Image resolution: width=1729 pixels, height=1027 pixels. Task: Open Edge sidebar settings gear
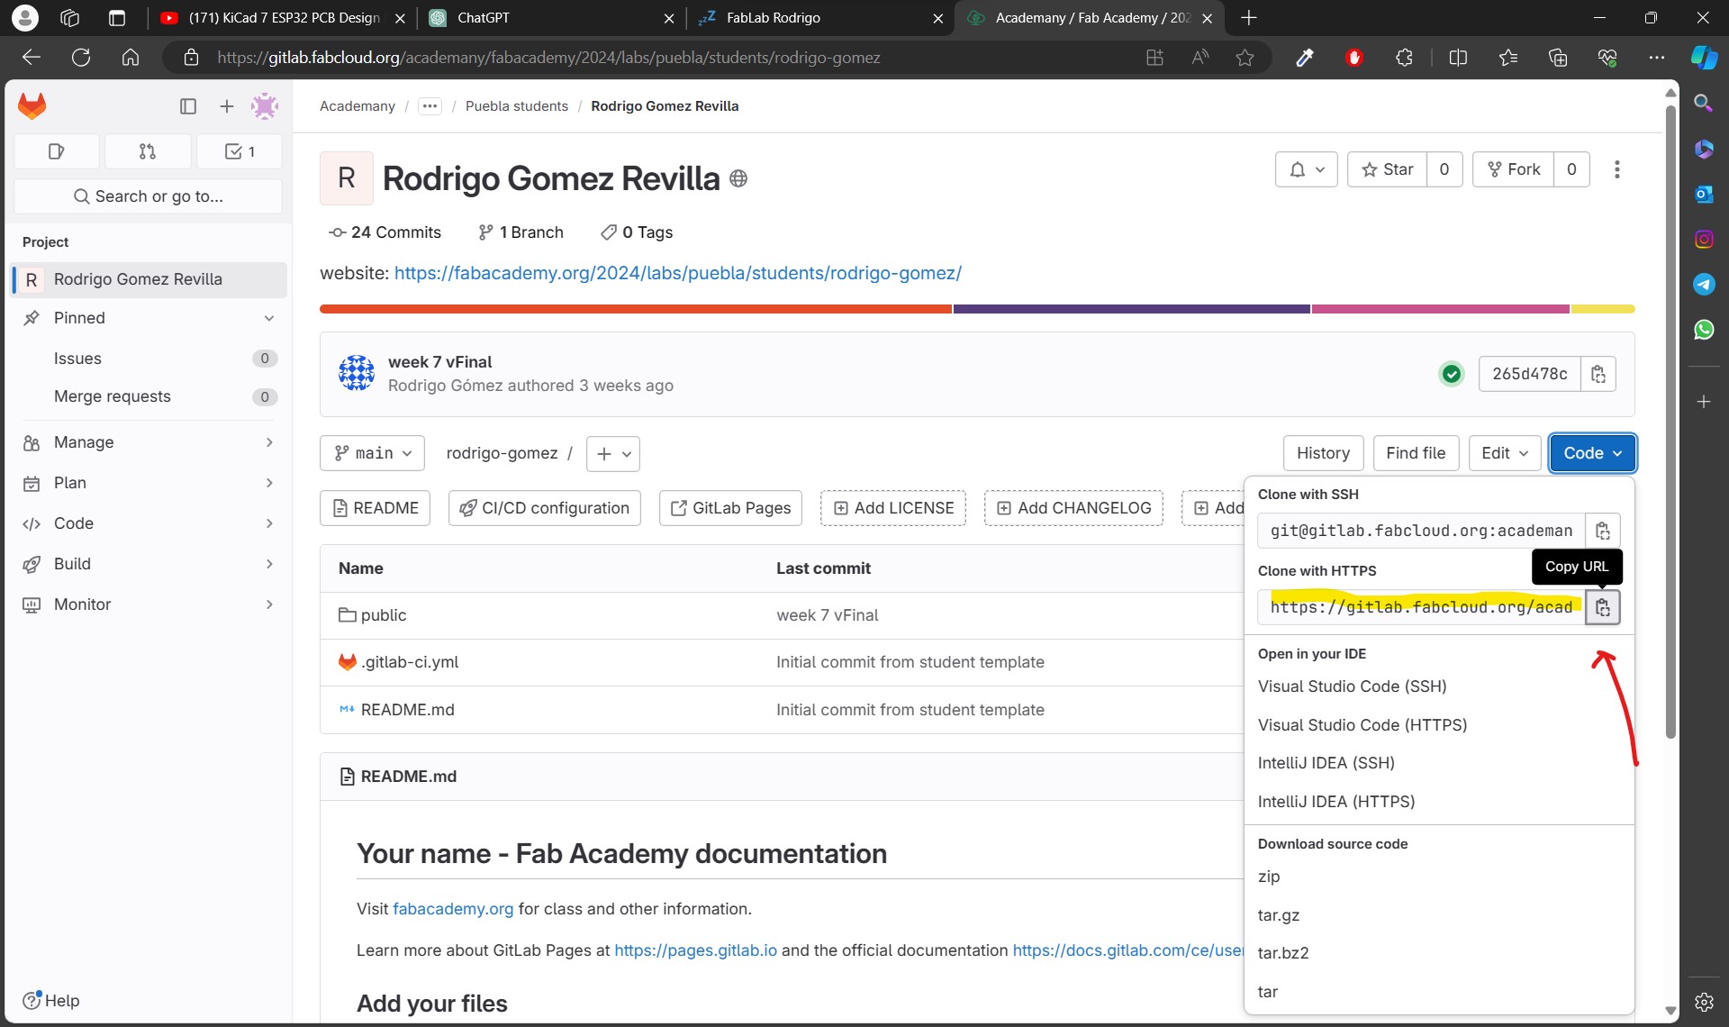click(x=1704, y=1002)
